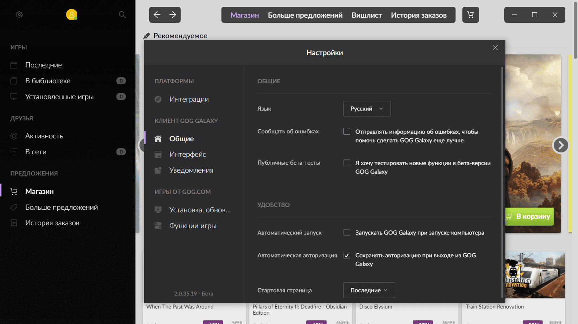Click the Интерфейс window icon
The image size is (578, 324).
(158, 155)
